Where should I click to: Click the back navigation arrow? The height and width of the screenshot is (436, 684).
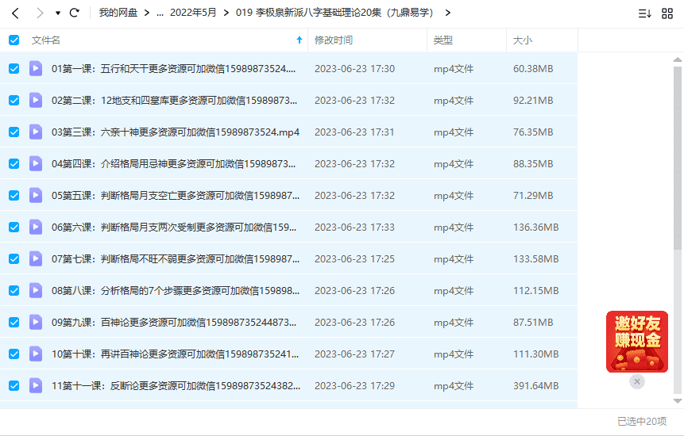(15, 13)
